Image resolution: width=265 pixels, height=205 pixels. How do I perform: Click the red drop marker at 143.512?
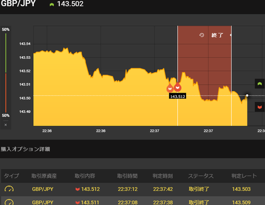pyautogui.click(x=178, y=87)
